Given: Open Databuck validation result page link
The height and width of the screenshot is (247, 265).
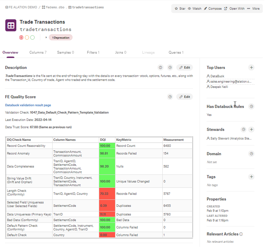Looking at the screenshot, I should 28,105.
